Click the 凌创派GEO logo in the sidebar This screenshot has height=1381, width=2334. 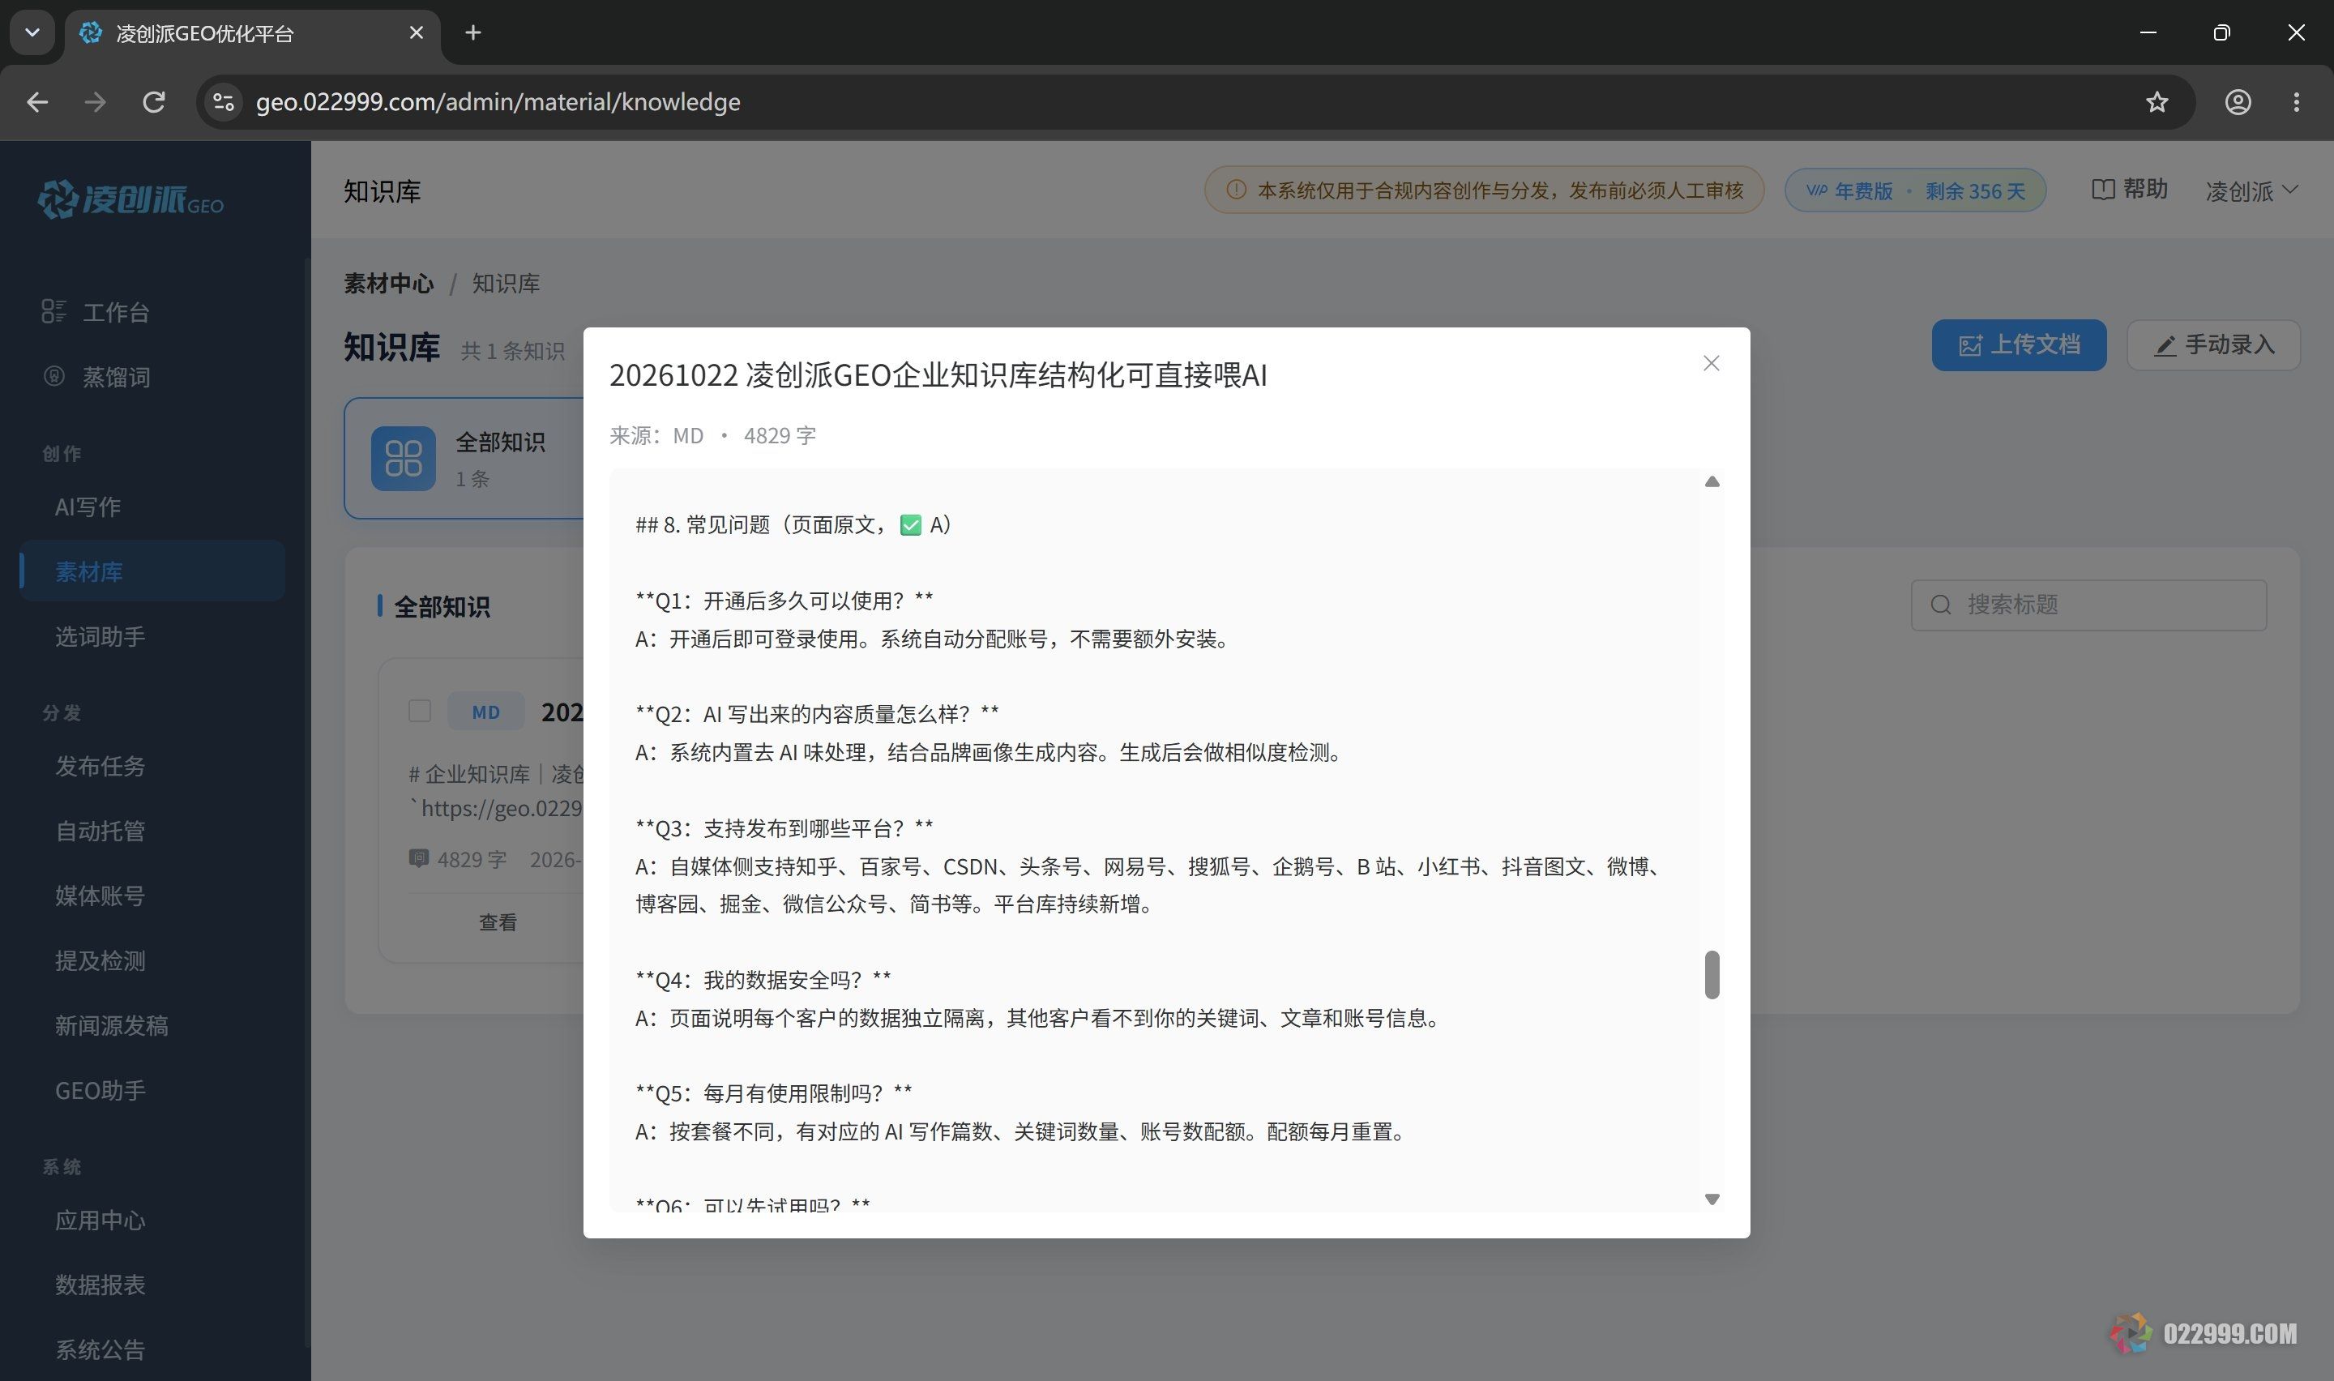130,199
